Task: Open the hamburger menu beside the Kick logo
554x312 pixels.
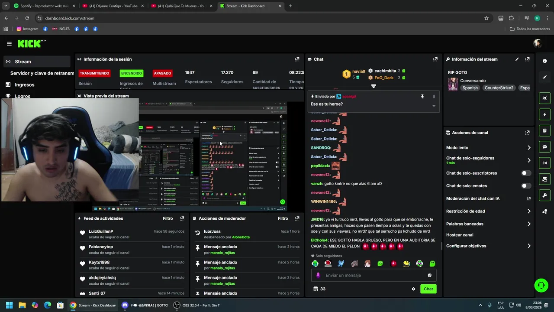Action: click(9, 44)
